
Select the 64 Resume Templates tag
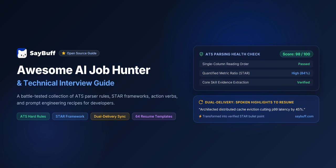(154, 116)
